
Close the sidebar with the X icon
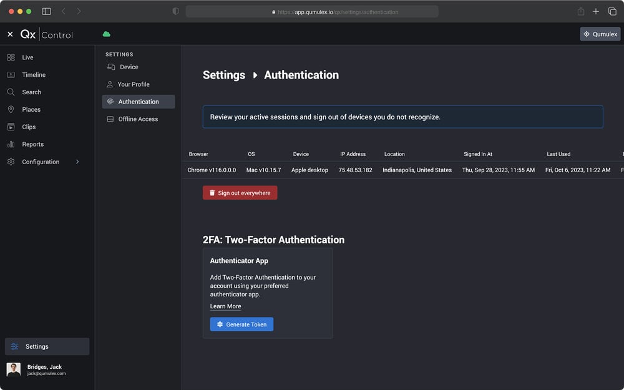[x=10, y=34]
